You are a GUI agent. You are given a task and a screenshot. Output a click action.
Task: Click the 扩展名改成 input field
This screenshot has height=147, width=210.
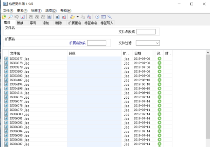[x=97, y=43]
